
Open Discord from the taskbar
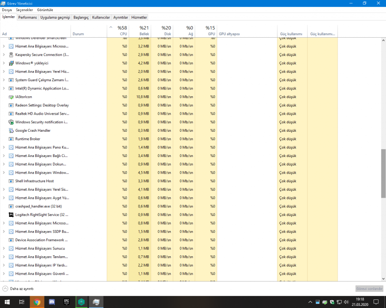(x=52, y=302)
